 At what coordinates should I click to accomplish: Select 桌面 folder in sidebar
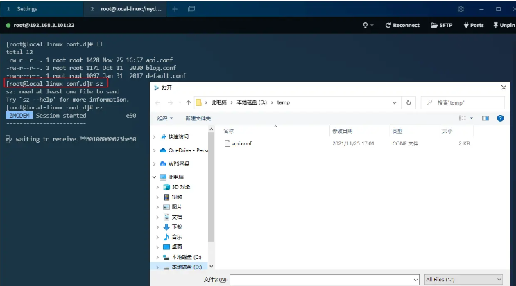point(177,247)
